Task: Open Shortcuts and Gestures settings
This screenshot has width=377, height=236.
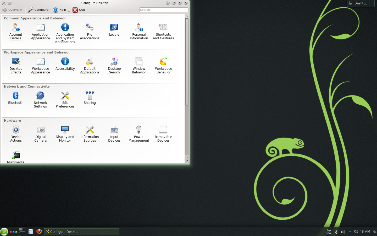Action: (x=163, y=31)
